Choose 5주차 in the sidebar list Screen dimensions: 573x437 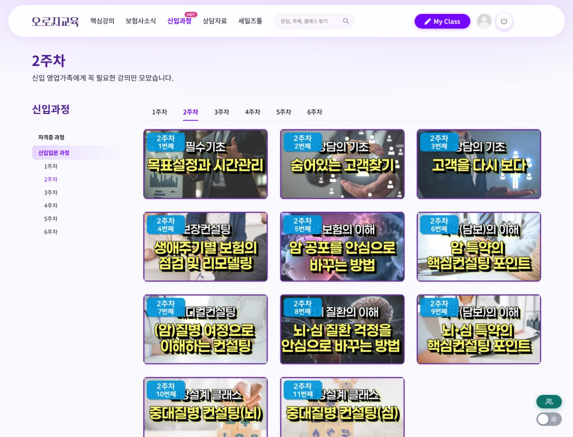(x=51, y=219)
